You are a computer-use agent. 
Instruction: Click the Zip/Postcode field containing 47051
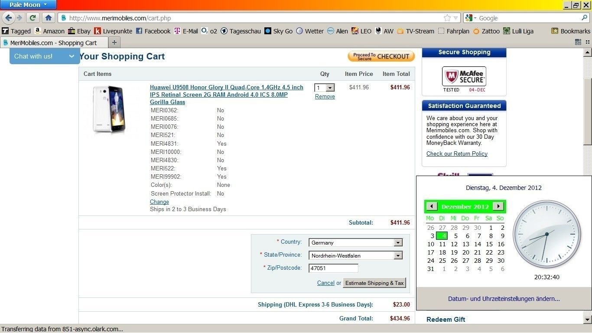pyautogui.click(x=333, y=268)
